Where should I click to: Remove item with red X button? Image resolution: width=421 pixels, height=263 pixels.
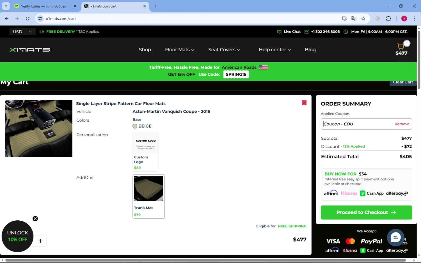(x=304, y=103)
